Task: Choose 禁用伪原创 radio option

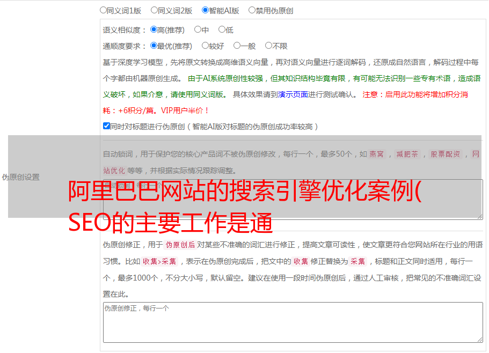Action: (252, 10)
